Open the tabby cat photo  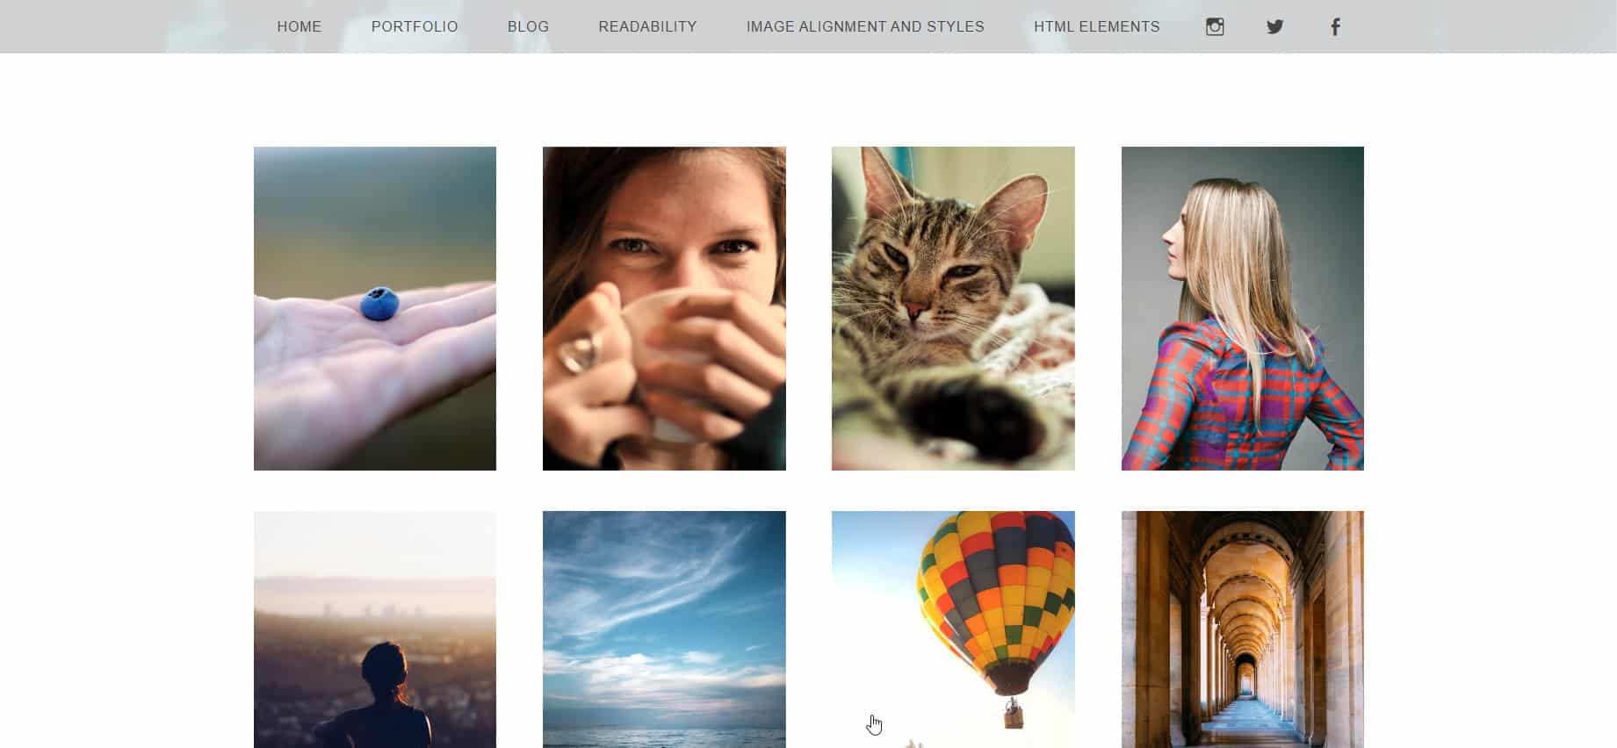[x=953, y=308]
